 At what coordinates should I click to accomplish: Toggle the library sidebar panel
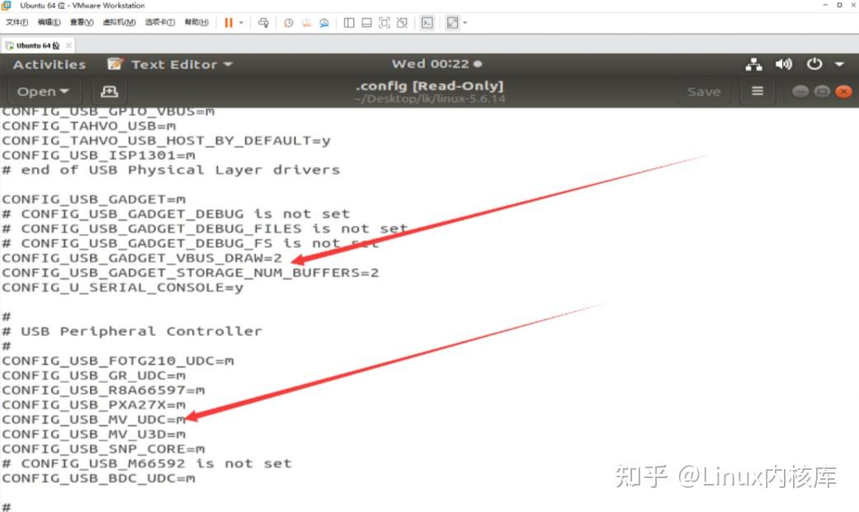[x=347, y=22]
